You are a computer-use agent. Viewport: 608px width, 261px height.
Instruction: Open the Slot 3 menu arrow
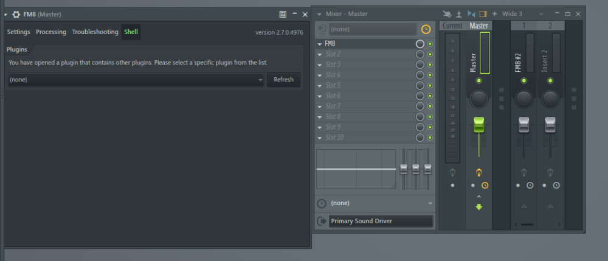coord(320,65)
